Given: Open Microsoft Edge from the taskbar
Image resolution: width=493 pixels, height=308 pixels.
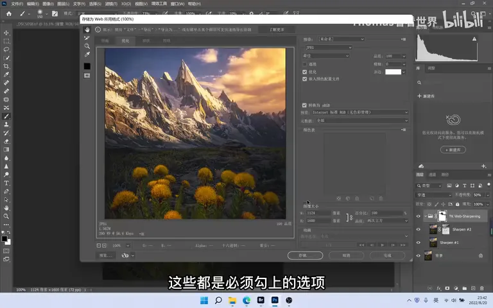Looking at the screenshot, I should pos(246,300).
